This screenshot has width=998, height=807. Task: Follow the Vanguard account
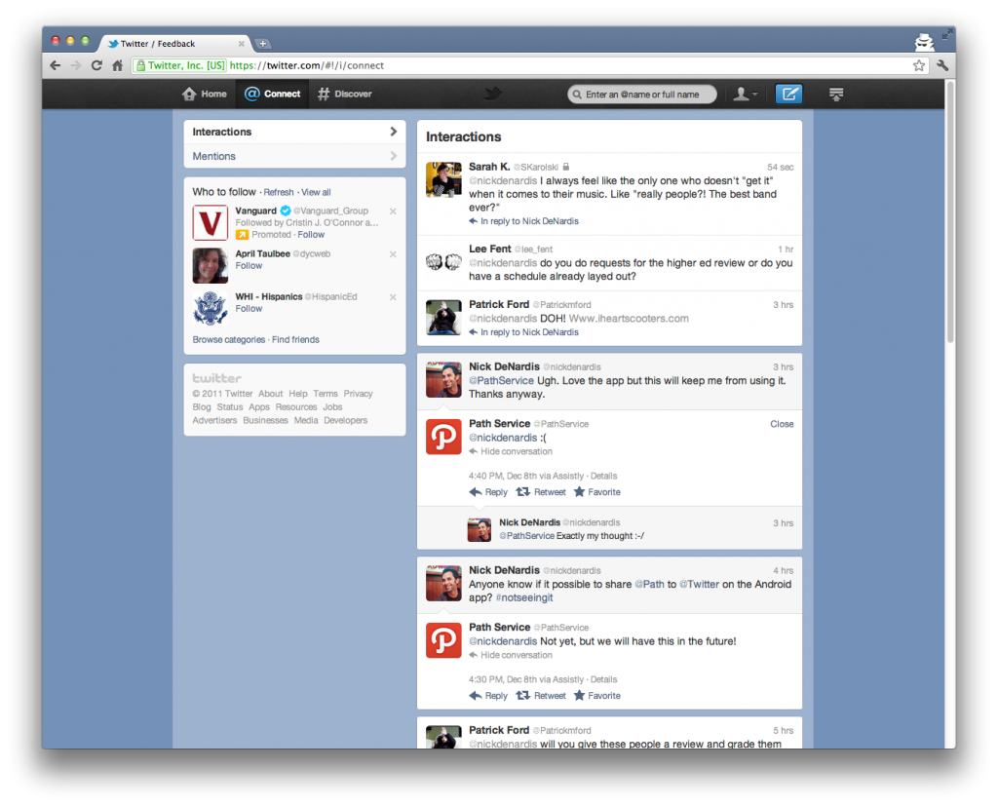311,235
